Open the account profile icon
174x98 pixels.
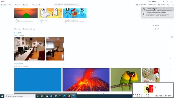(x=168, y=5)
